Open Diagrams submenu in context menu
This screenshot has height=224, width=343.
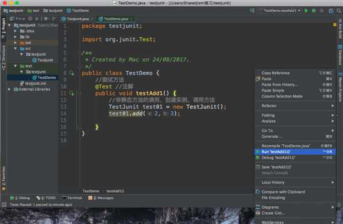coord(295,207)
